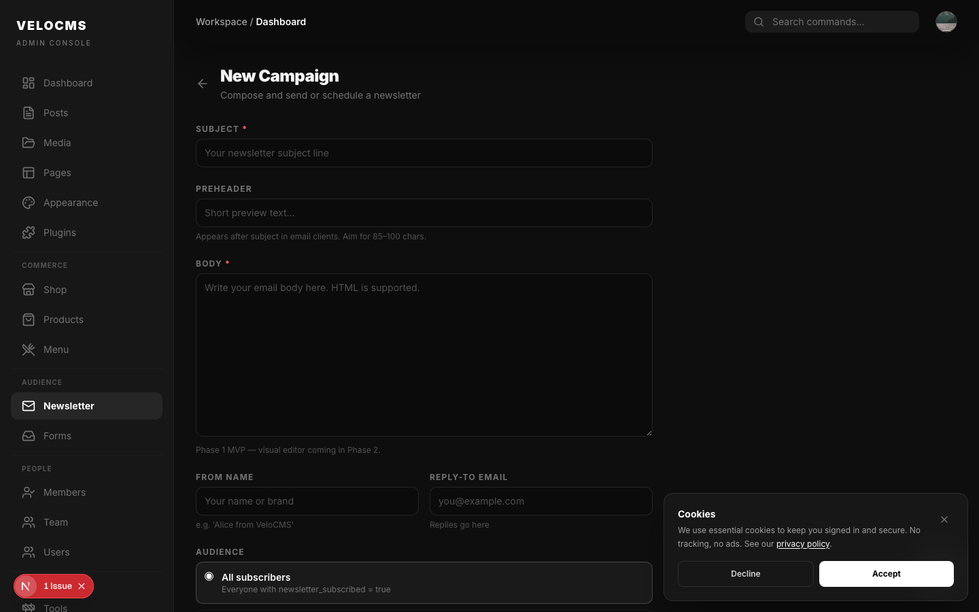The width and height of the screenshot is (979, 612).
Task: Select the Menu crossed-utensils icon
Action: coord(28,350)
